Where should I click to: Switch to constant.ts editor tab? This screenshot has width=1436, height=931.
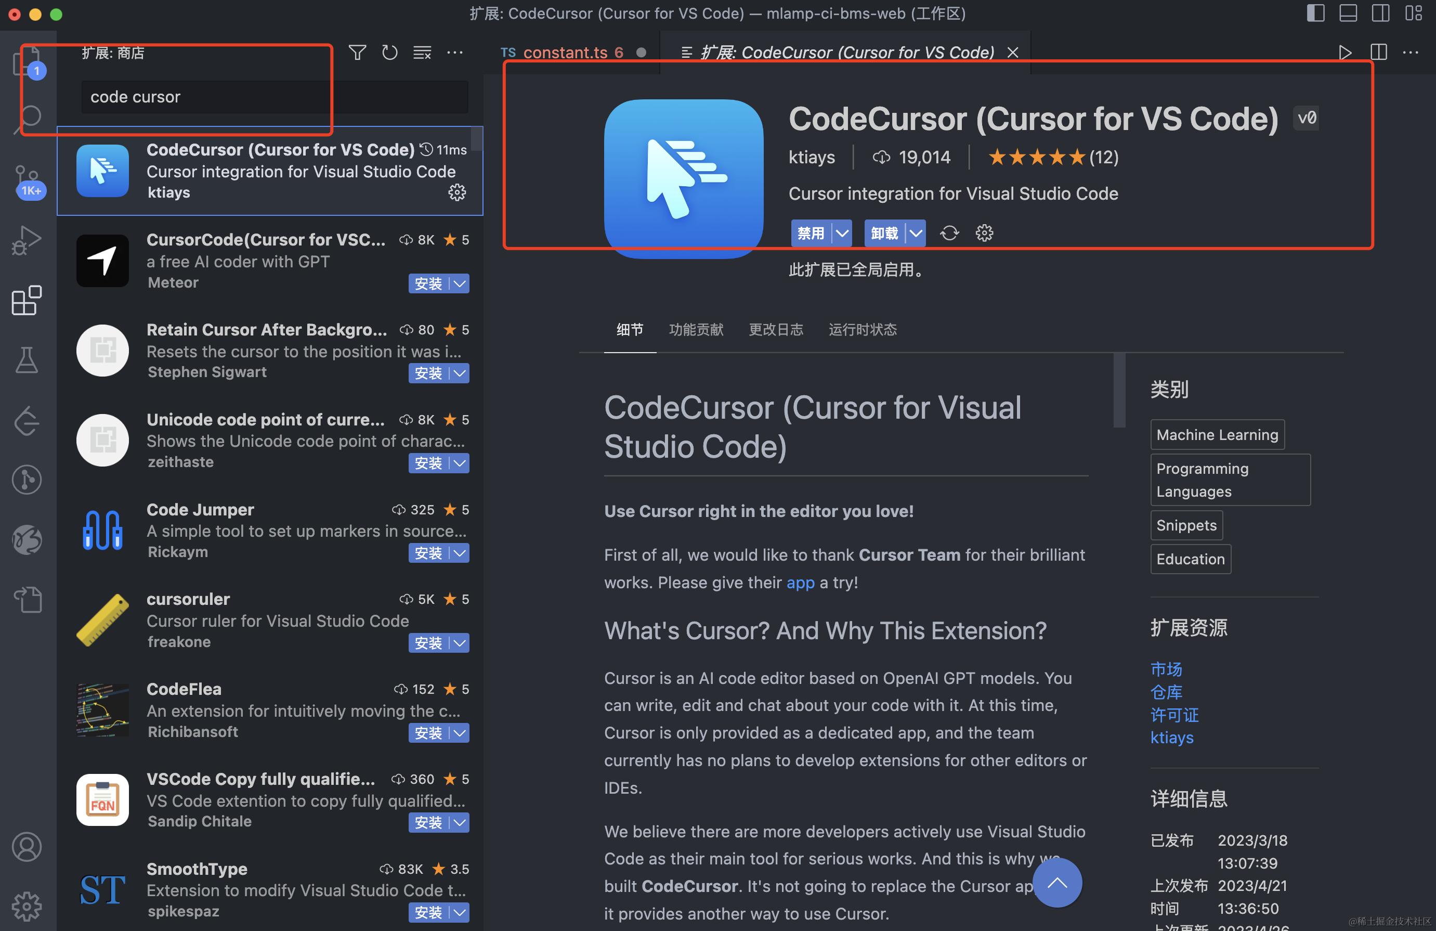pos(565,53)
